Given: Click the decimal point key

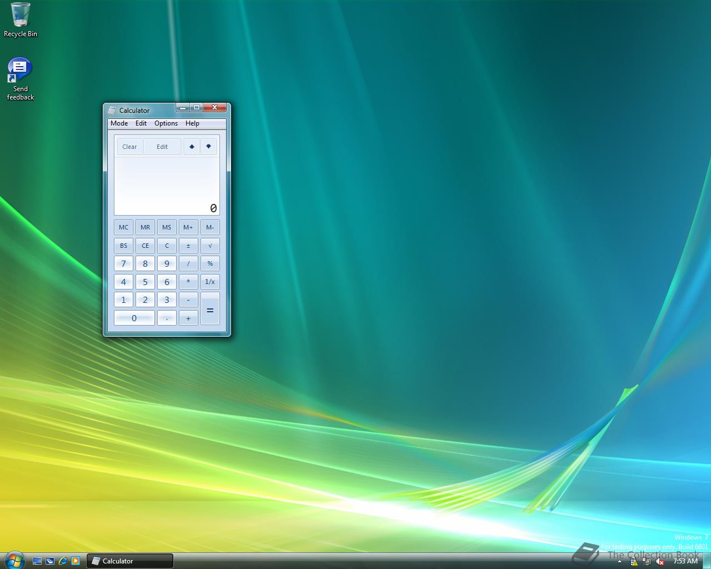Looking at the screenshot, I should (167, 318).
